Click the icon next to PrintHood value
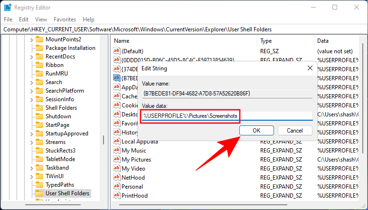Image resolution: width=368 pixels, height=210 pixels. pyautogui.click(x=116, y=195)
